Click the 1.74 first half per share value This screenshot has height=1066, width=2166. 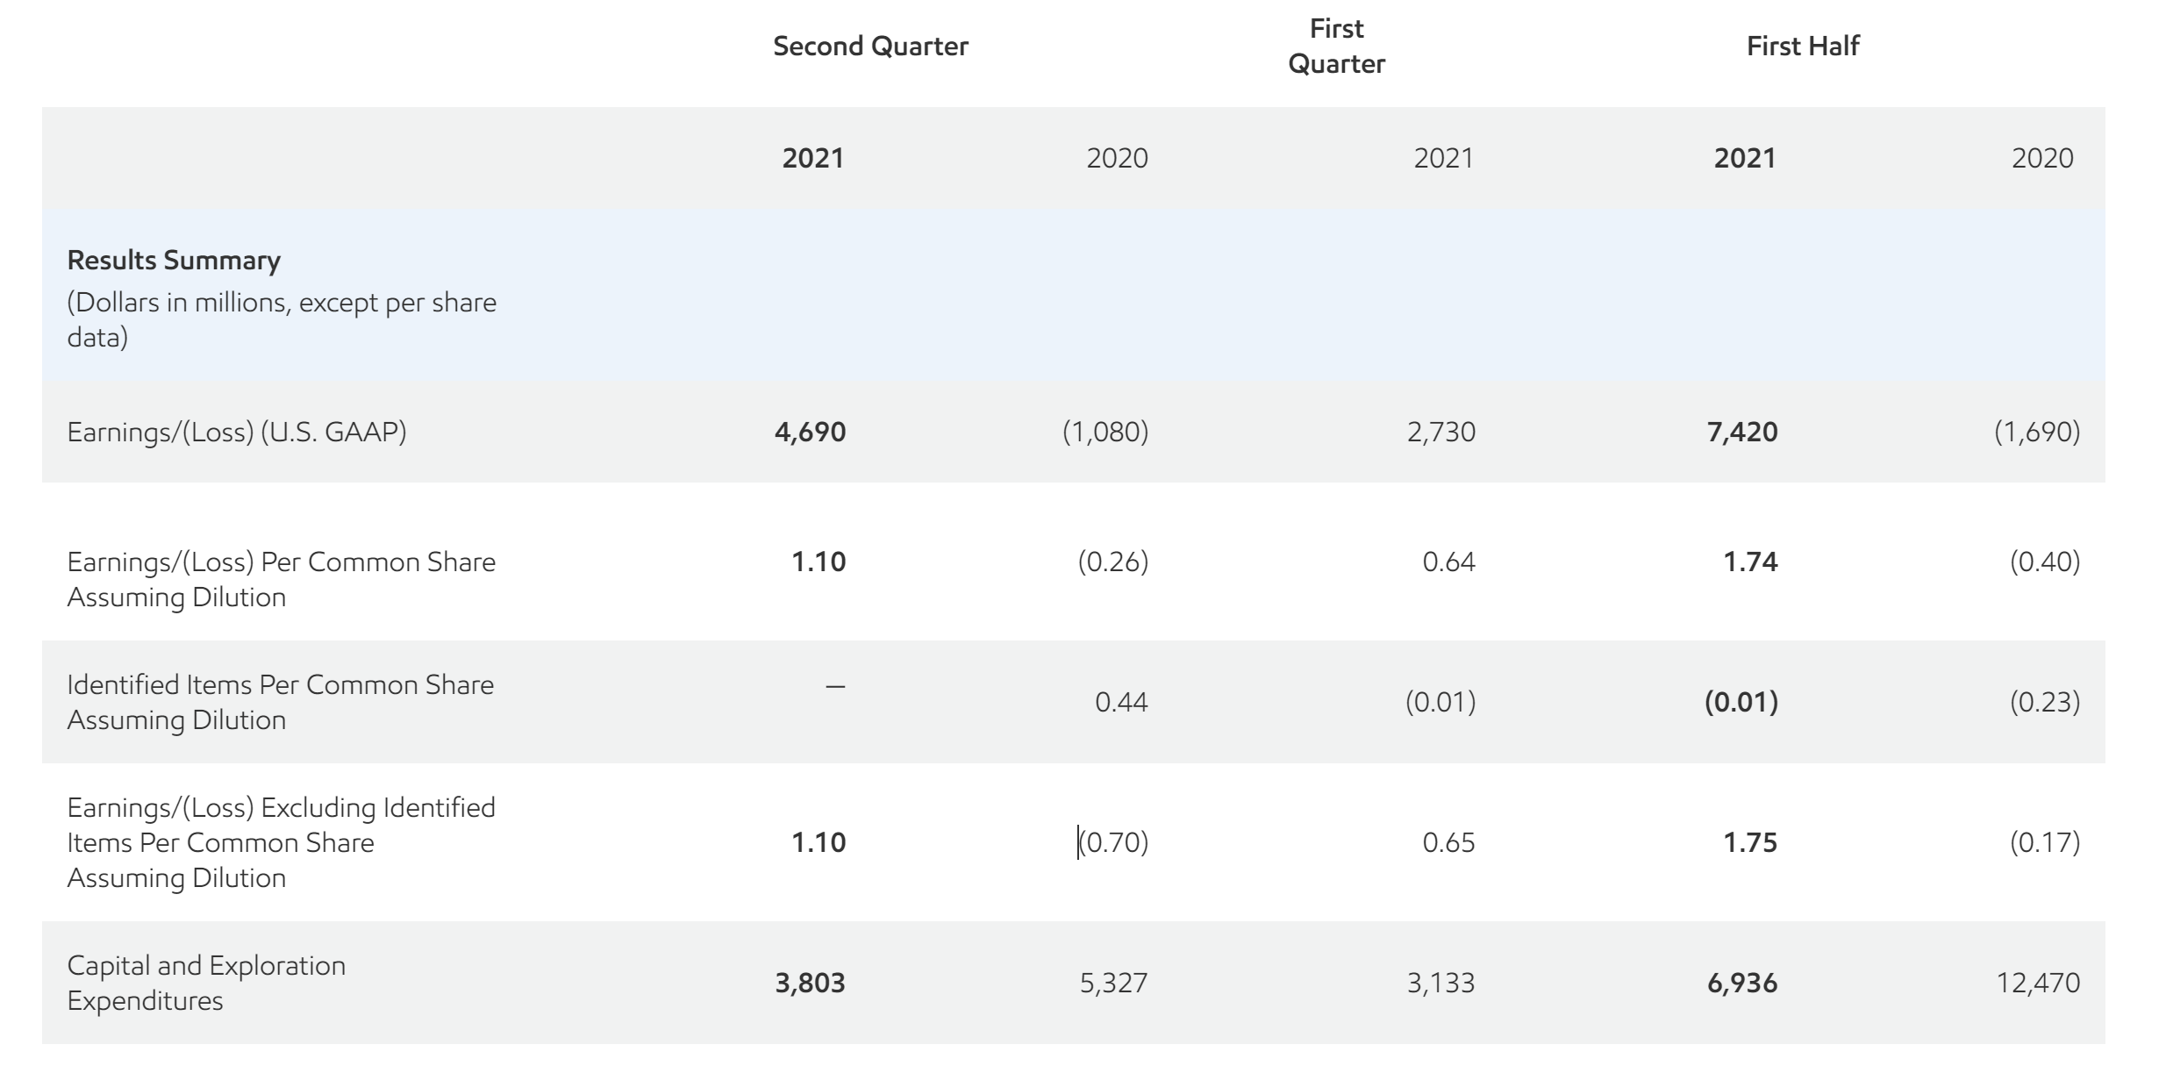[1750, 562]
